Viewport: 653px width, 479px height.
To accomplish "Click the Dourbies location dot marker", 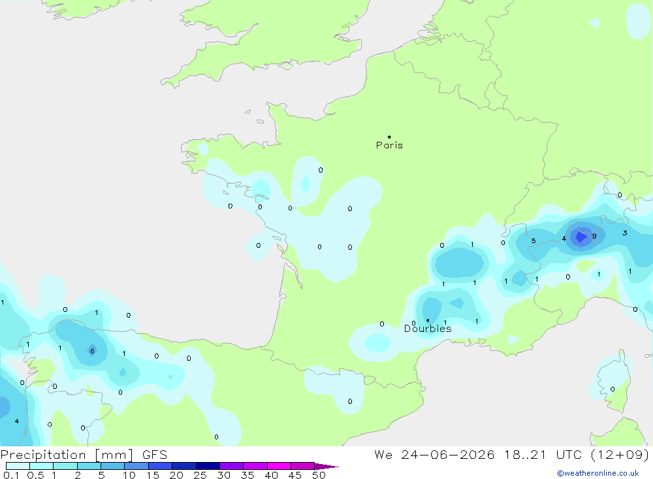I will (428, 320).
